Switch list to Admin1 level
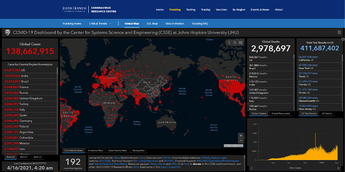The image size is (345, 172). point(24,157)
